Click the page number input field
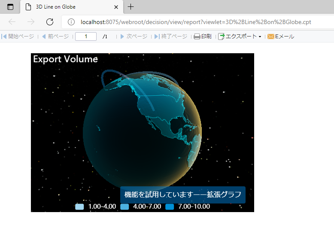334x249 pixels. (86, 36)
